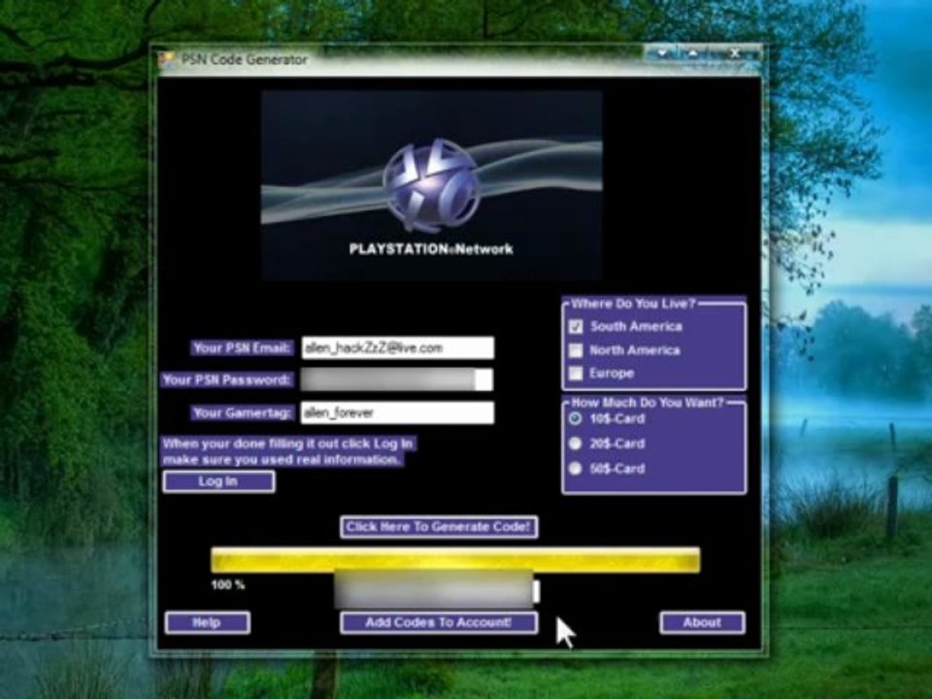
Task: Click the 'Your PSN Email:' label
Action: 242,348
